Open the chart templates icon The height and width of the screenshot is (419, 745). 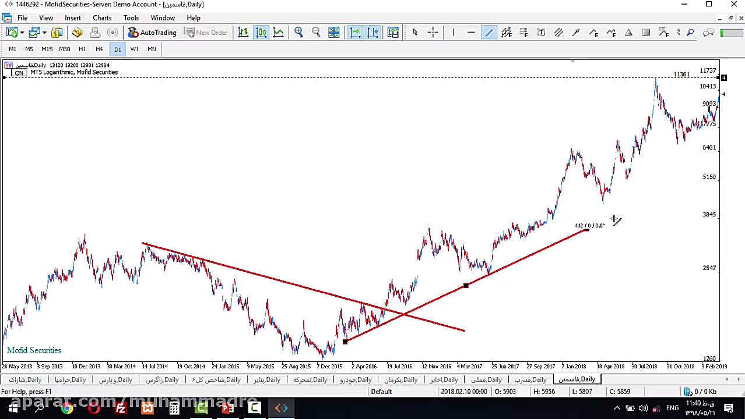[x=393, y=33]
